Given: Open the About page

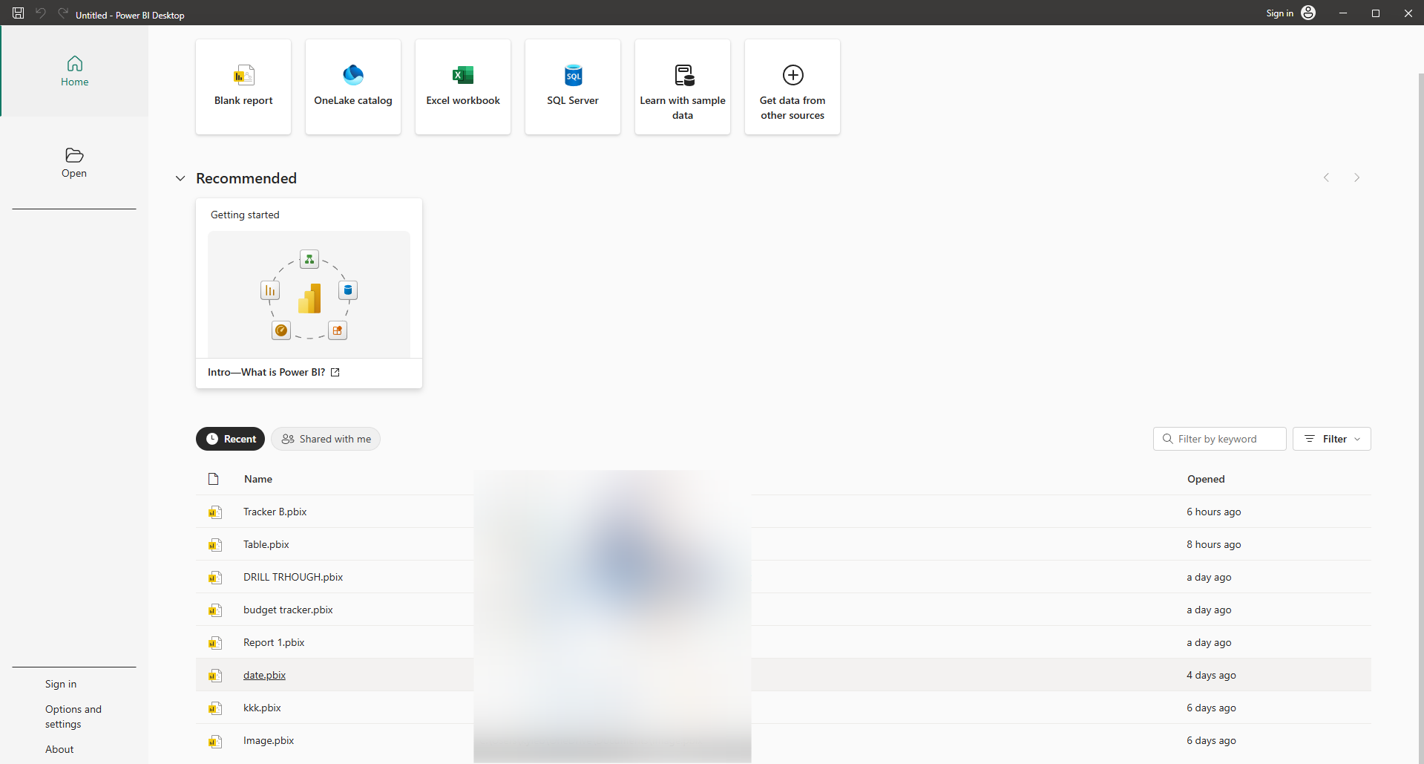Looking at the screenshot, I should tap(59, 749).
